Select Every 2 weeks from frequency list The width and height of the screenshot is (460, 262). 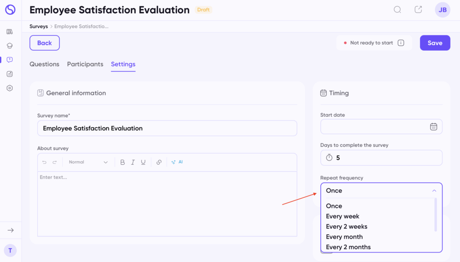[346, 227]
